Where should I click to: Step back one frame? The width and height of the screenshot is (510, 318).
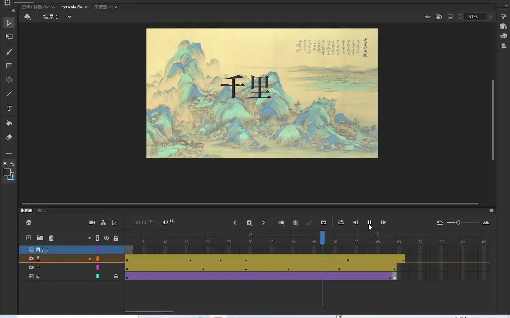click(x=356, y=223)
